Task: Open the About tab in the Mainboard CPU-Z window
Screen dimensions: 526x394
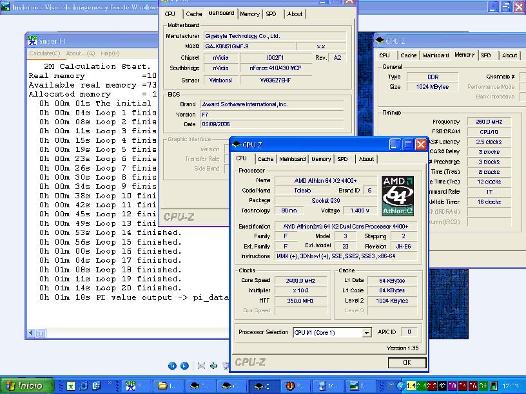Action: [295, 14]
